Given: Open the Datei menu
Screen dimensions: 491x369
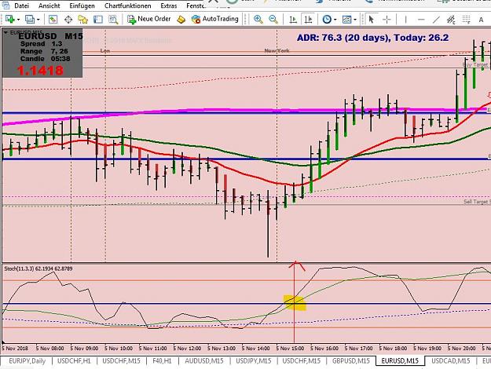Looking at the screenshot, I should coord(22,5).
